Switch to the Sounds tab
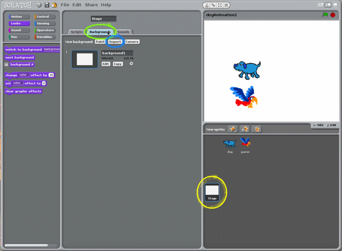The height and width of the screenshot is (251, 342). (x=123, y=32)
